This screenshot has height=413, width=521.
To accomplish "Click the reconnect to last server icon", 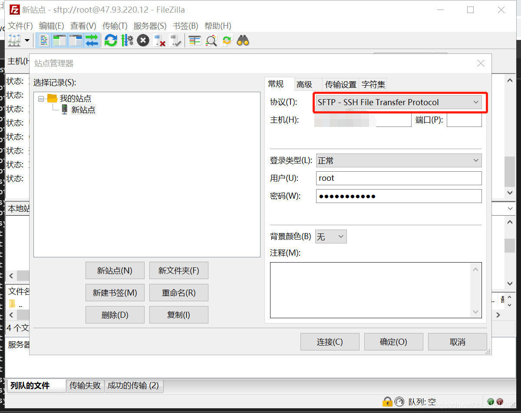I will (x=175, y=41).
